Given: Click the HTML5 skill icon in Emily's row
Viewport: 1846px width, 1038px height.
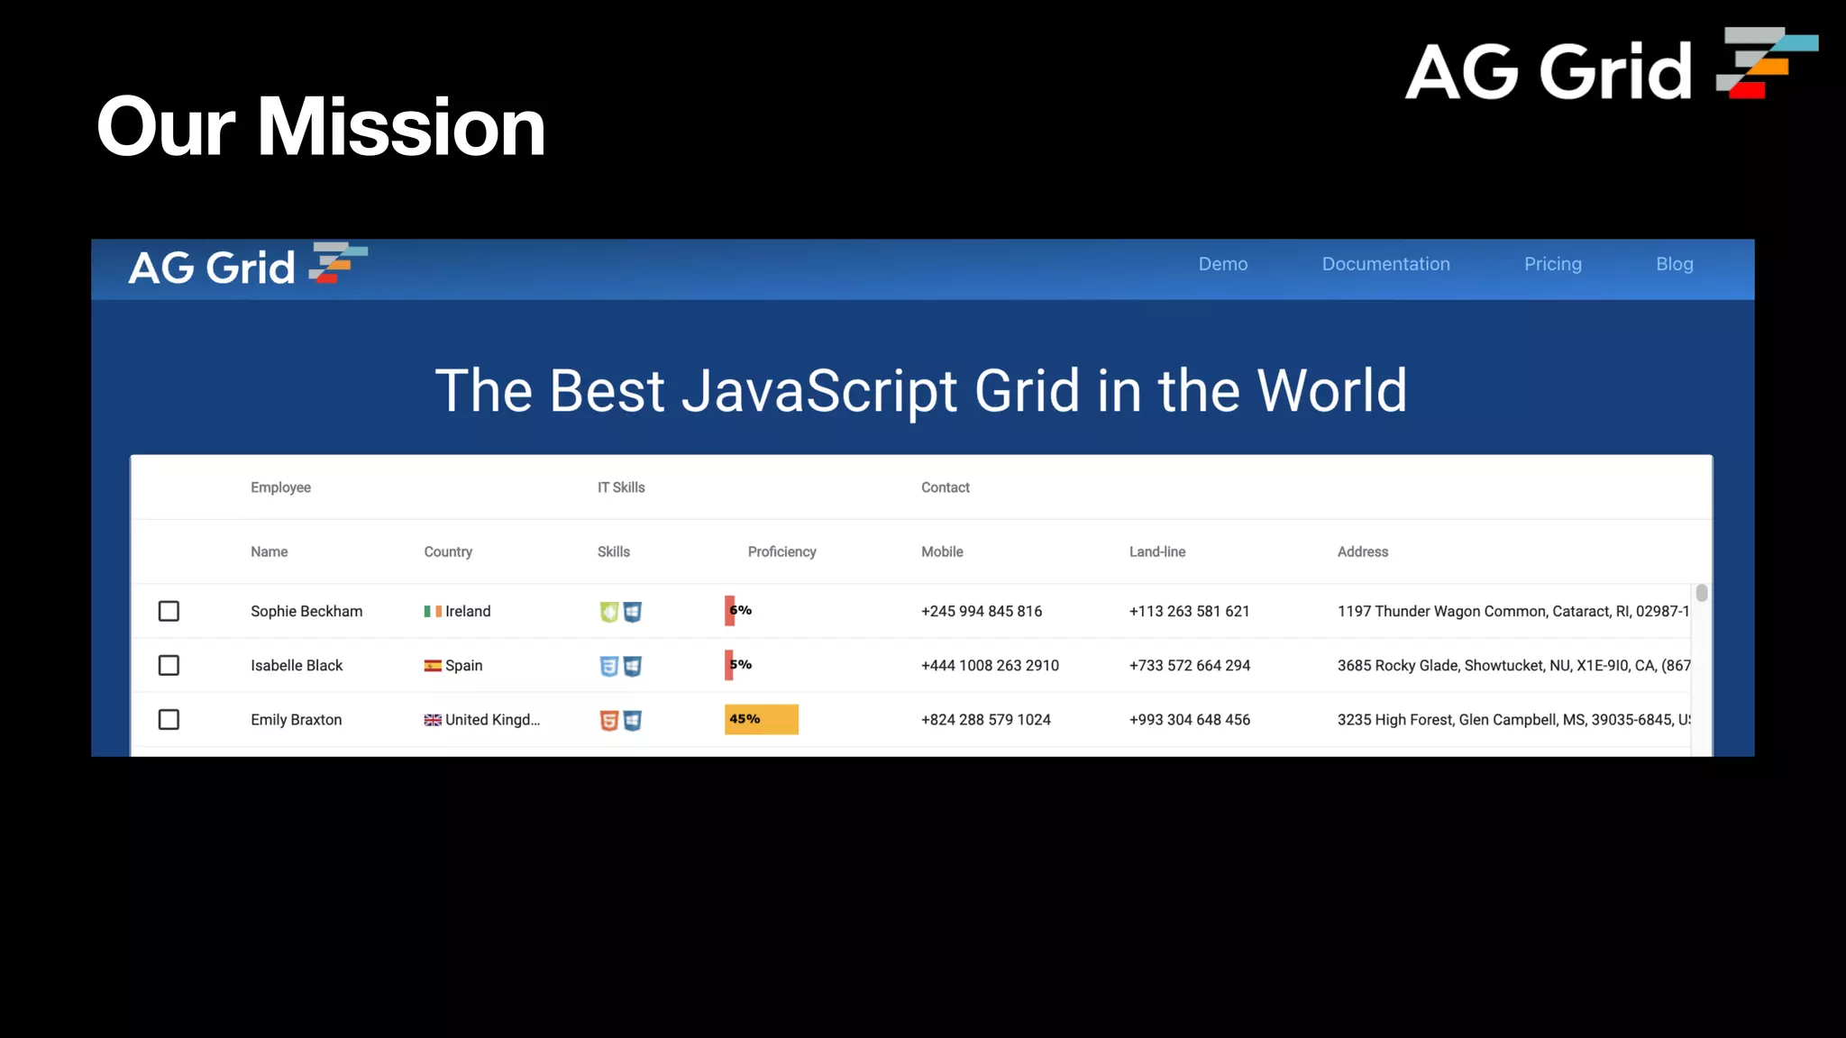Looking at the screenshot, I should (609, 720).
